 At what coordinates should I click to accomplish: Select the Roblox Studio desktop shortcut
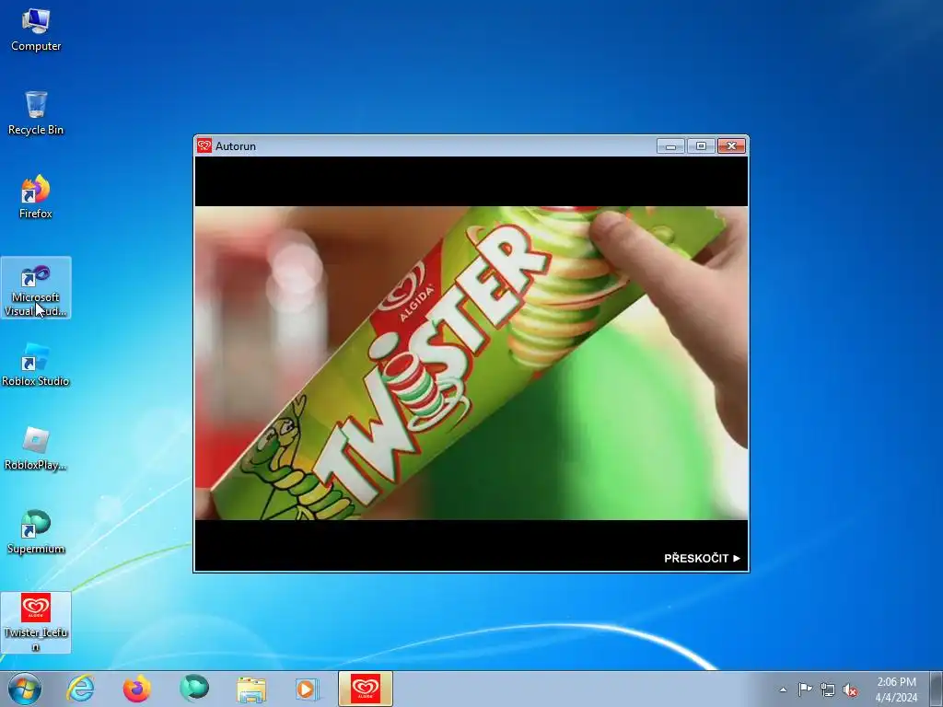pos(36,365)
